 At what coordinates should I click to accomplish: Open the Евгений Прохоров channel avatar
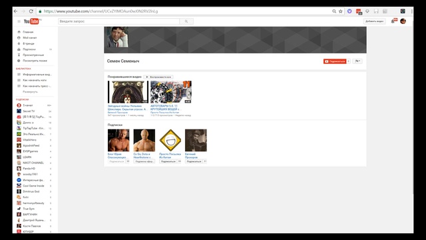pos(196,140)
